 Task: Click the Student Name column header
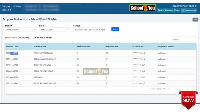point(40,46)
